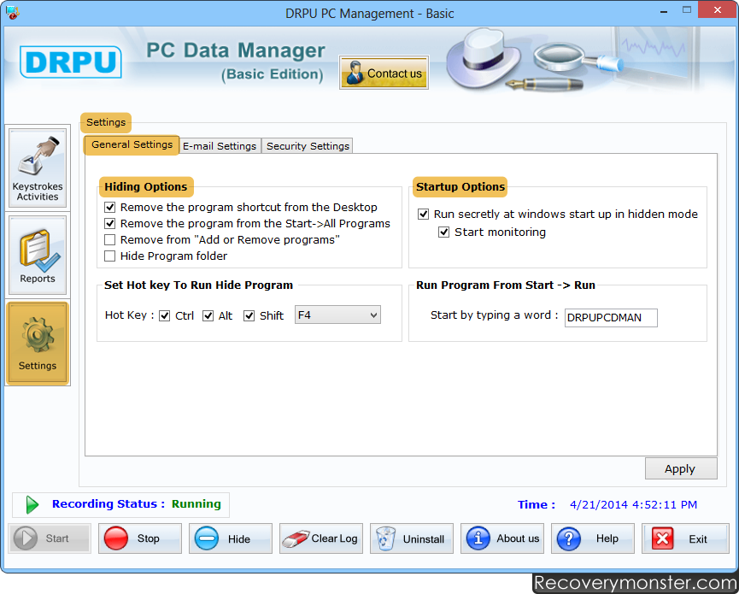Image resolution: width=739 pixels, height=594 pixels.
Task: Switch to General Settings tab
Action: click(x=132, y=144)
